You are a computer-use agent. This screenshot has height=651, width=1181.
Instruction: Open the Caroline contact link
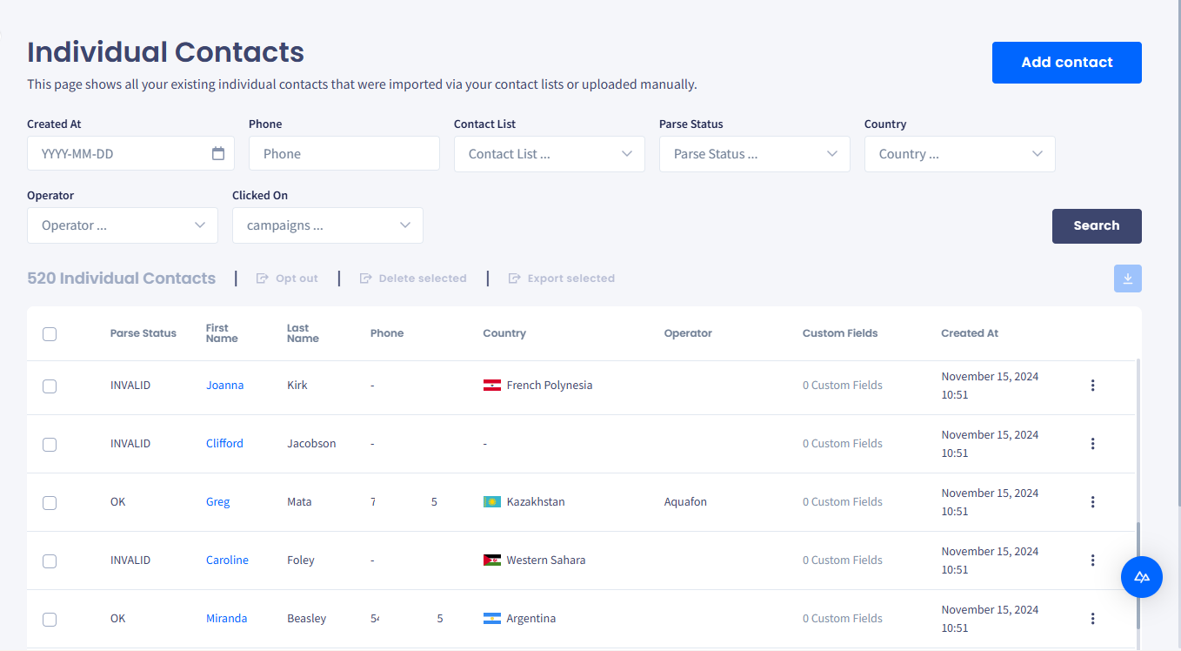227,560
